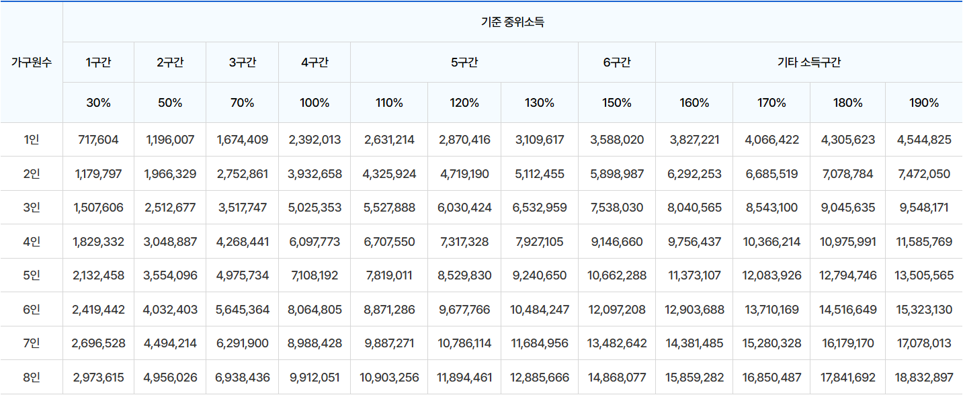Click the value 4,494,214

click(170, 343)
